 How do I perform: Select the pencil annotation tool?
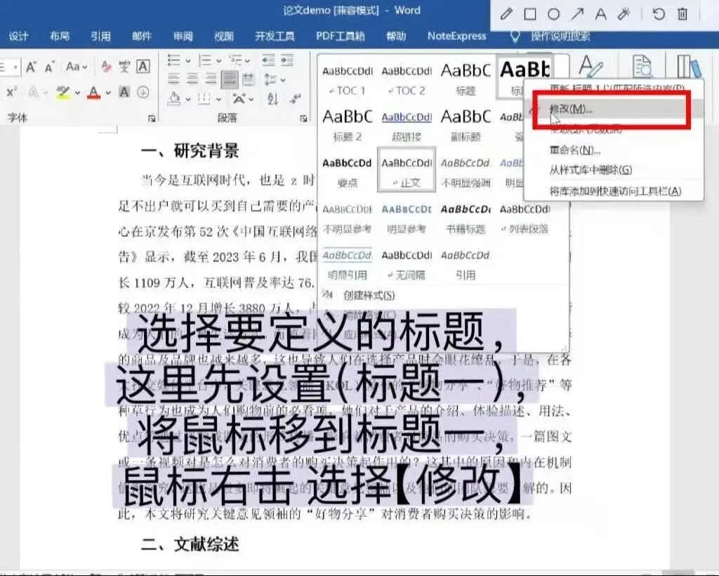506,14
